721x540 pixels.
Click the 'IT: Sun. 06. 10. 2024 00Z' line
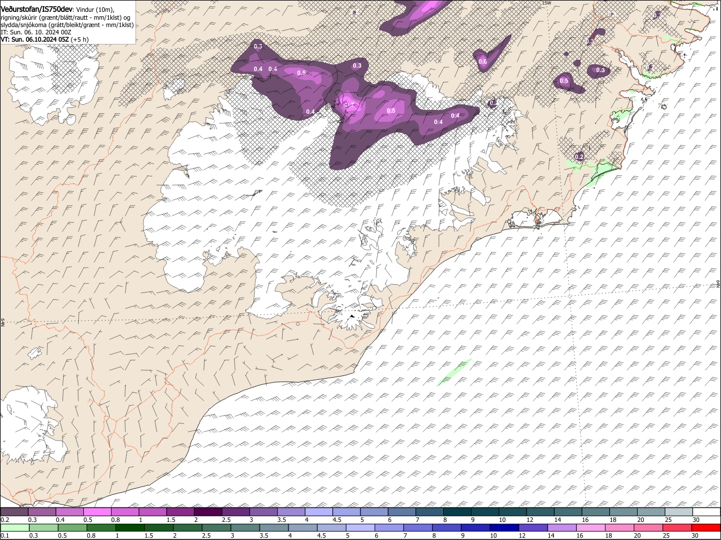pos(35,32)
